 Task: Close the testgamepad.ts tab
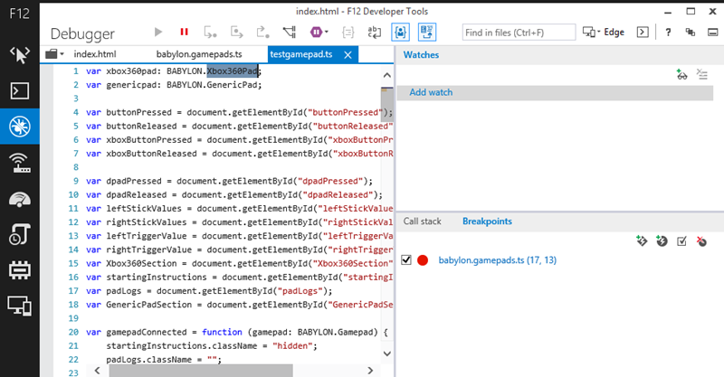coord(348,55)
